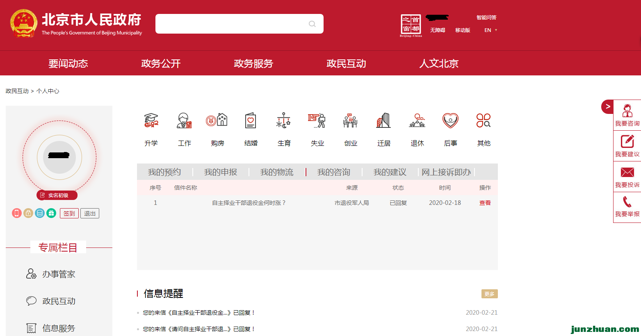Click the search magnifier icon
This screenshot has height=336, width=641.
(312, 24)
